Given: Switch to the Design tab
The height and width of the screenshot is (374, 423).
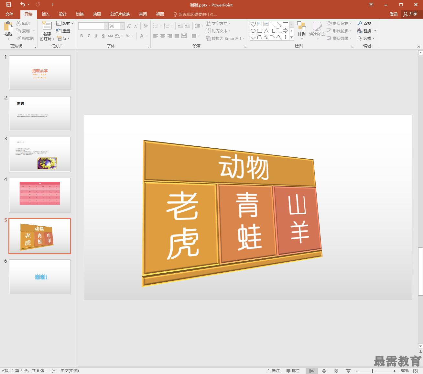Looking at the screenshot, I should (62, 14).
